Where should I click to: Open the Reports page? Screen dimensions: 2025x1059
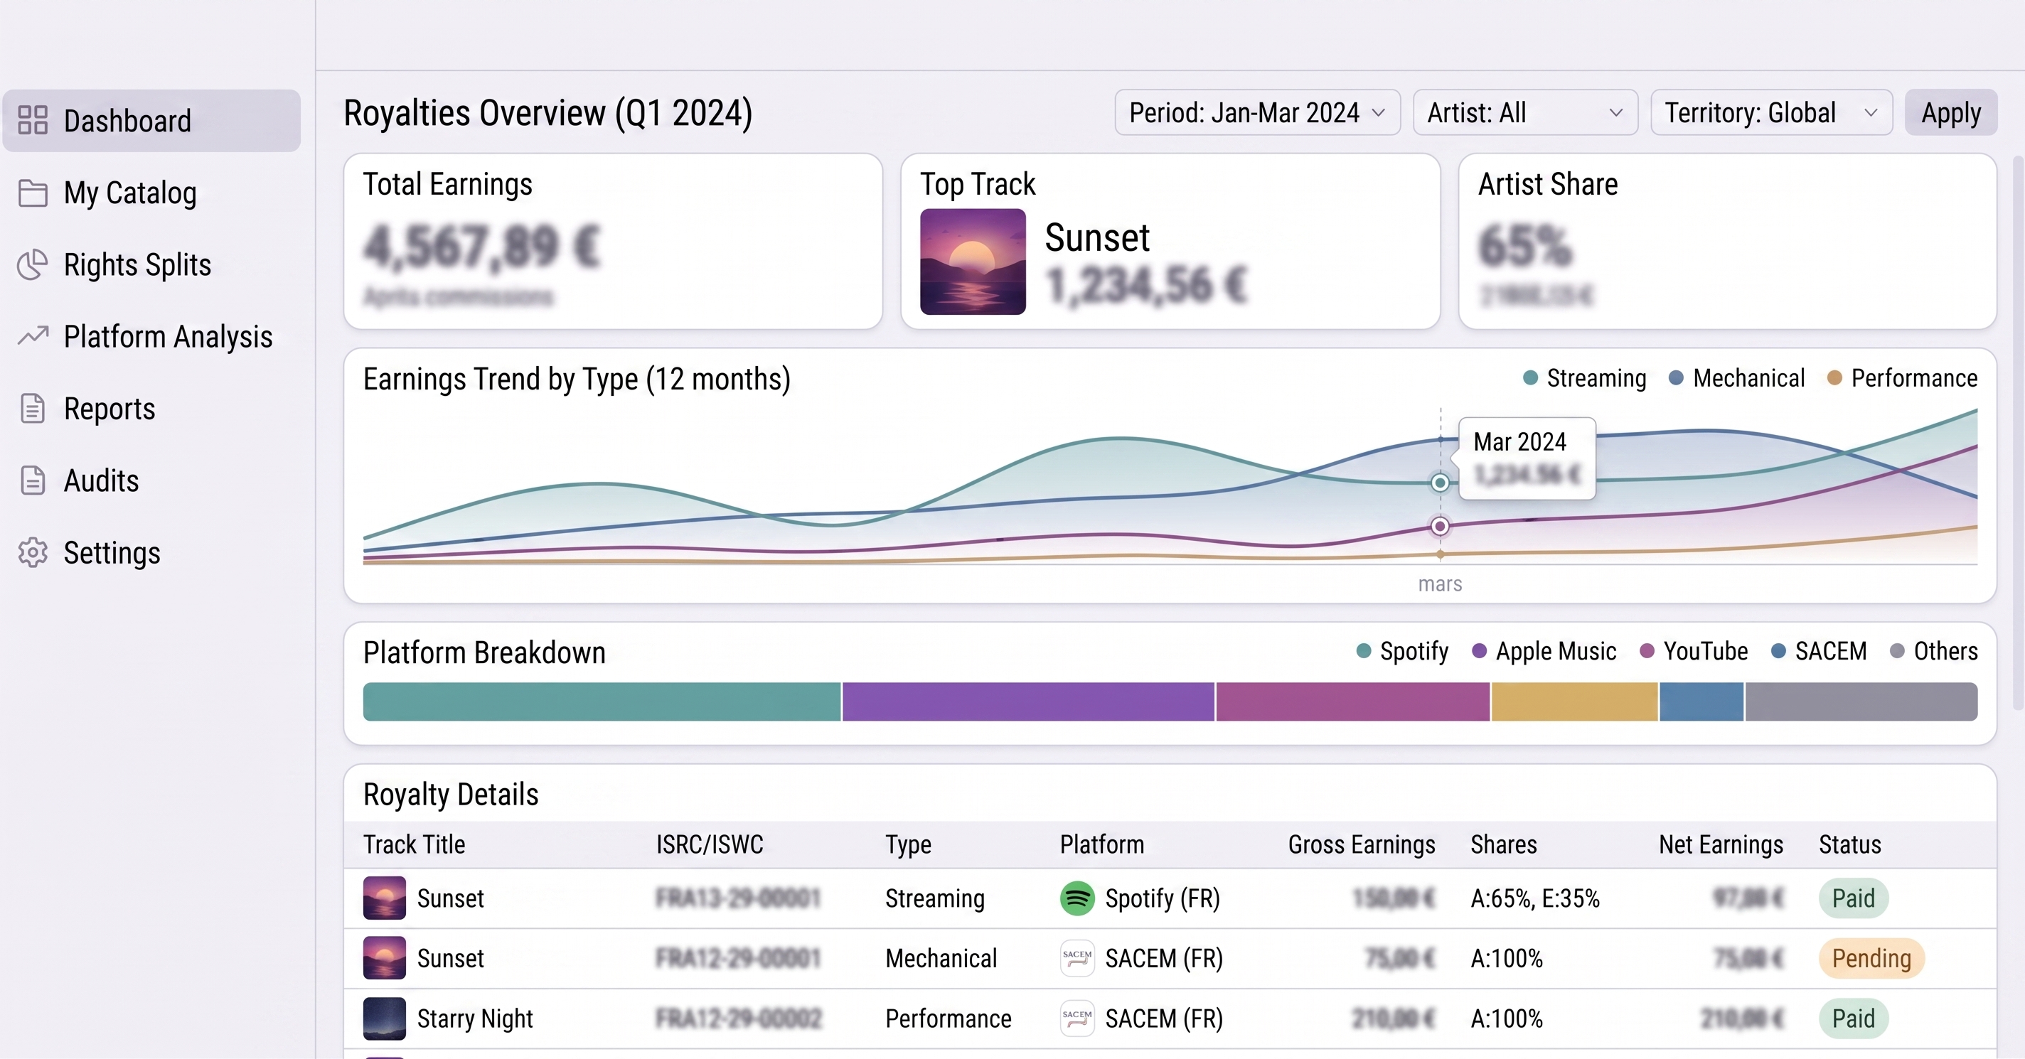151,409
